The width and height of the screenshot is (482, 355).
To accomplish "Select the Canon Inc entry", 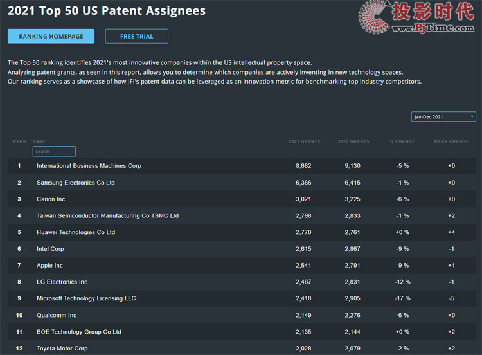I will pyautogui.click(x=51, y=199).
